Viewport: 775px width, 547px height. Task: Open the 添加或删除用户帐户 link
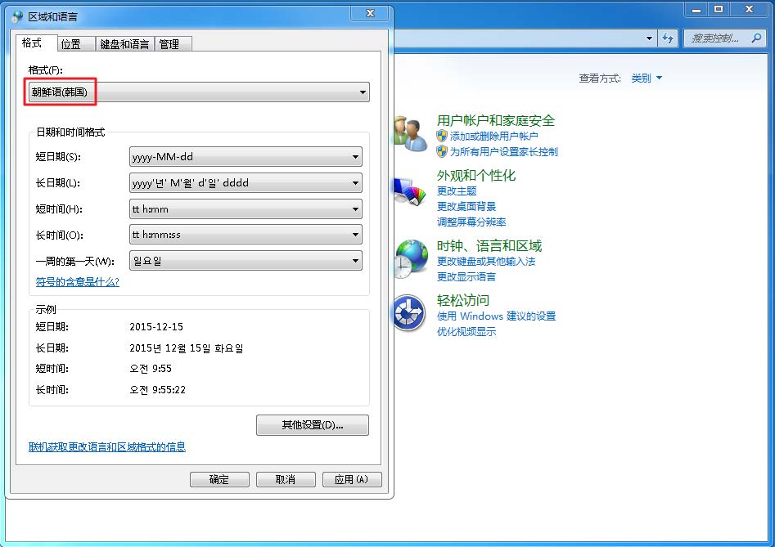click(493, 136)
